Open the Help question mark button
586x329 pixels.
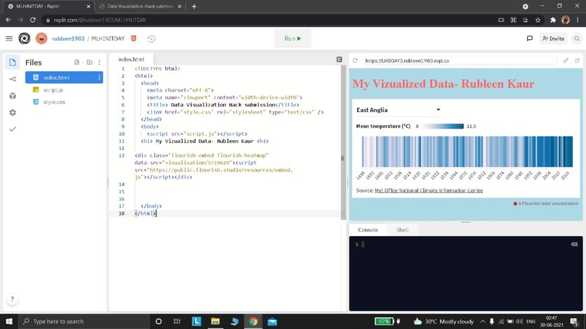[x=12, y=299]
